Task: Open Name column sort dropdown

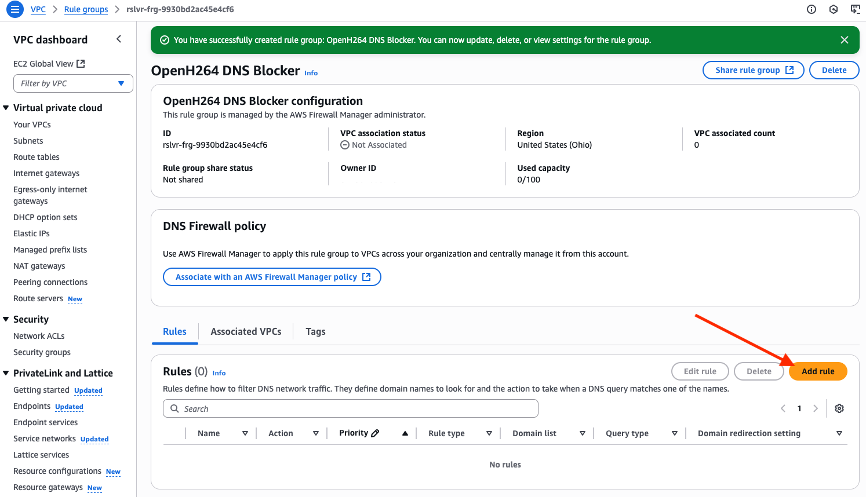Action: (x=245, y=433)
